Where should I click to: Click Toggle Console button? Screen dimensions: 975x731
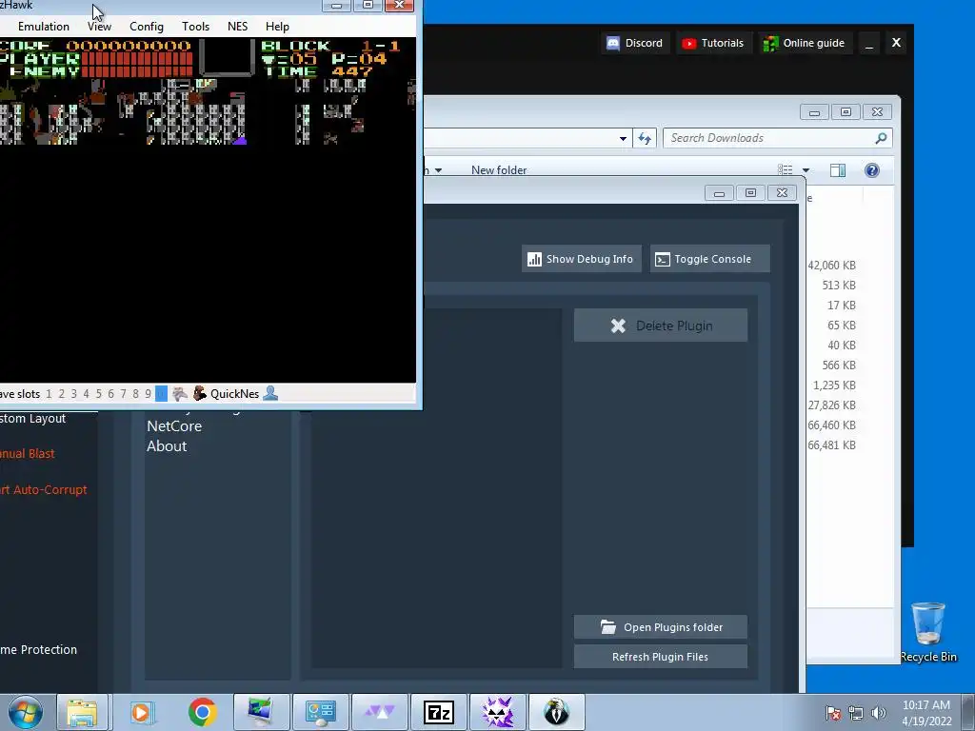(710, 259)
